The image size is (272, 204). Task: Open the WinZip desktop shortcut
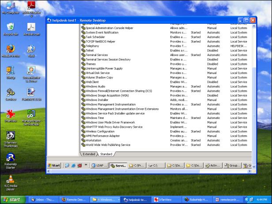[x=10, y=71]
